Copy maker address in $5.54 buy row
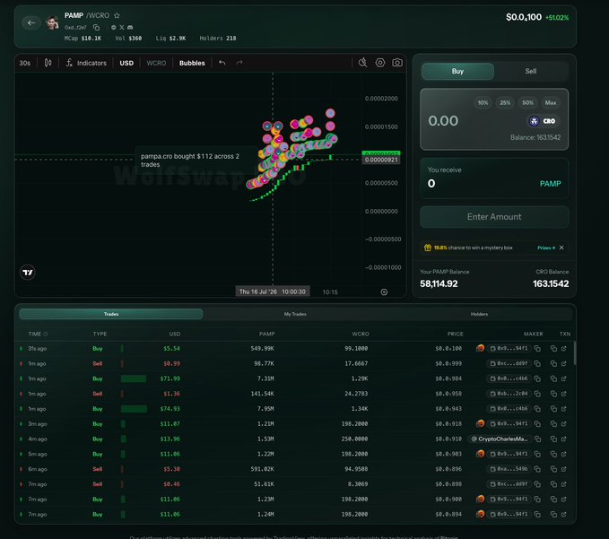 coord(537,349)
